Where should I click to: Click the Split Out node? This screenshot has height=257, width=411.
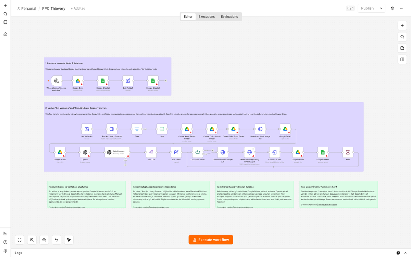pyautogui.click(x=151, y=152)
